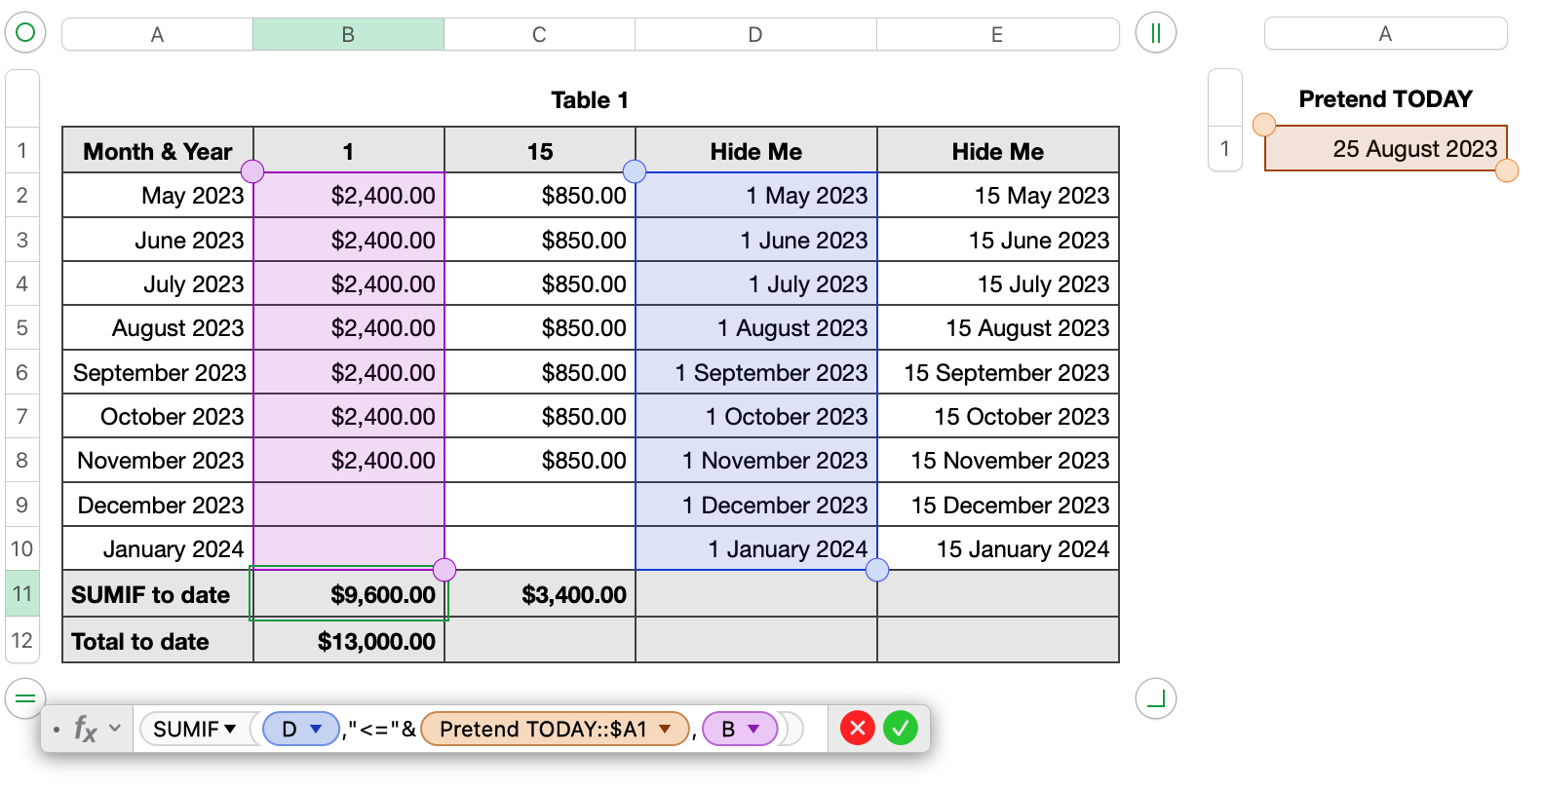Click the table resize corner handle

[1155, 698]
